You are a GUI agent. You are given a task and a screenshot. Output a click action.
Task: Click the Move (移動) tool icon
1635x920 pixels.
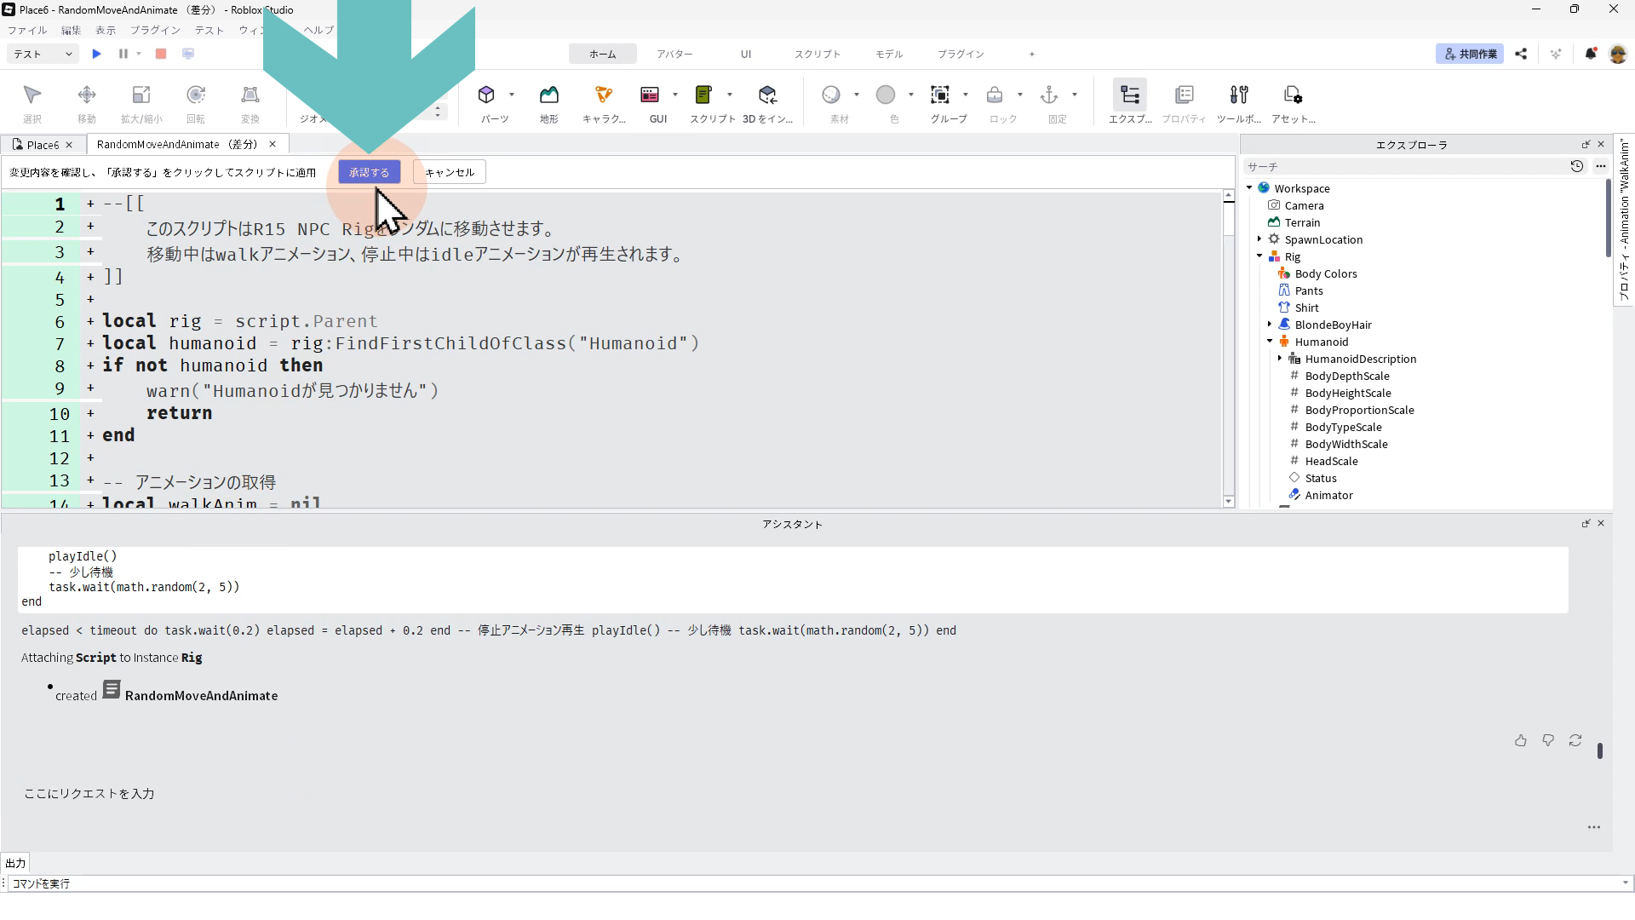click(86, 95)
